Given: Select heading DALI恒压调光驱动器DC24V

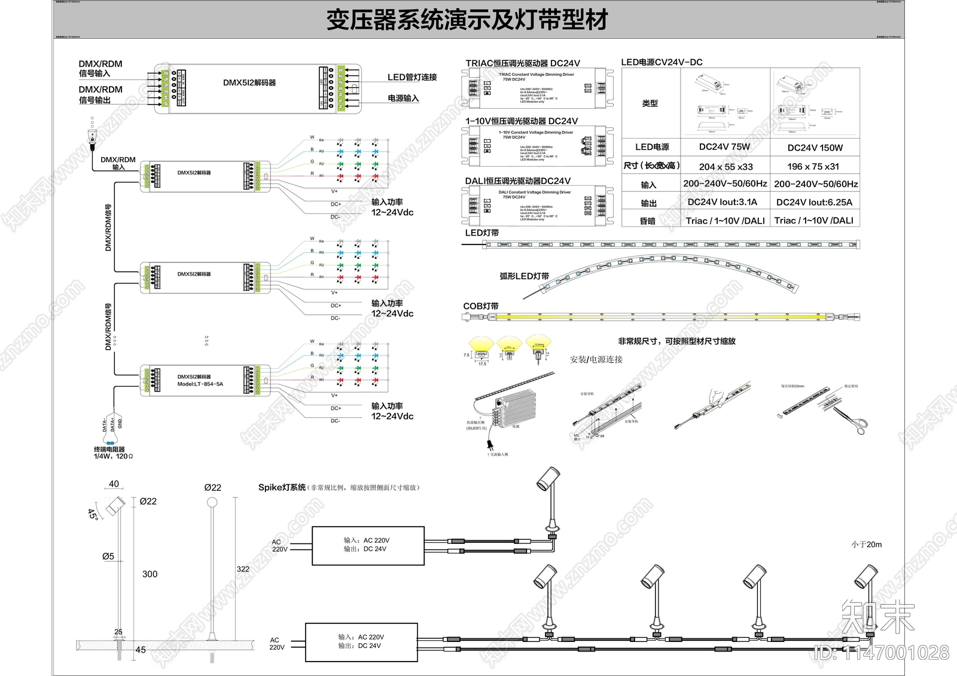Looking at the screenshot, I should 518,181.
